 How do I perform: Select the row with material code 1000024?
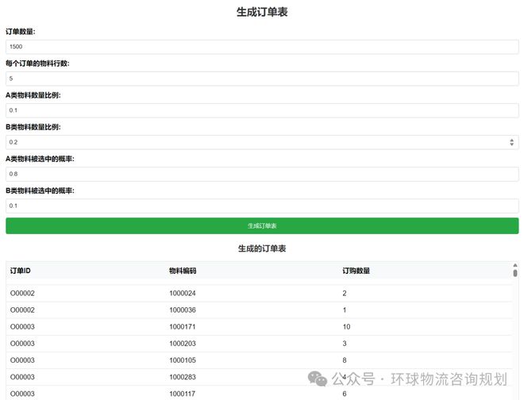click(x=183, y=294)
